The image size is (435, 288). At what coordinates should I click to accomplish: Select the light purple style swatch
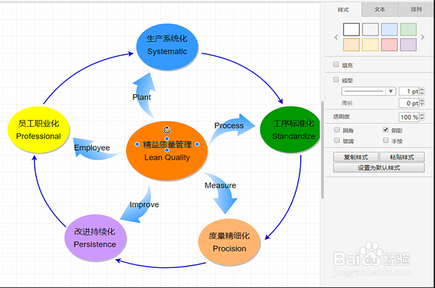click(408, 45)
